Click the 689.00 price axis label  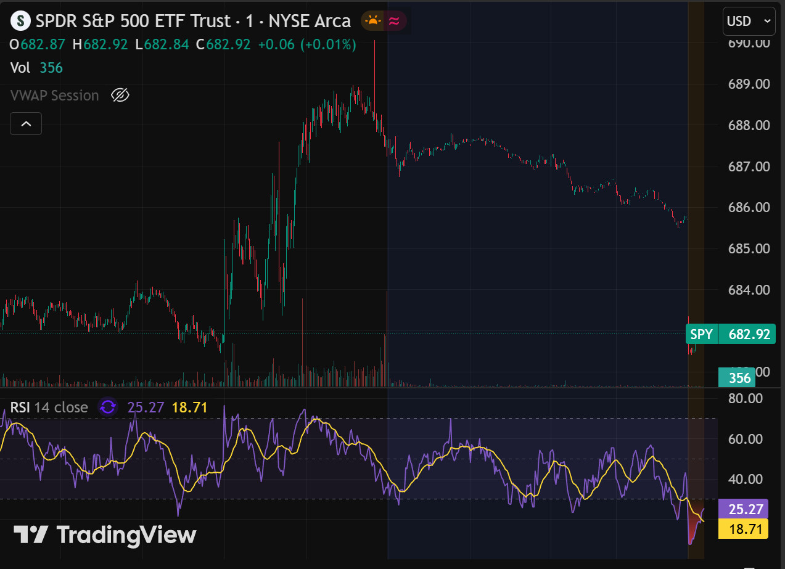[x=749, y=84]
